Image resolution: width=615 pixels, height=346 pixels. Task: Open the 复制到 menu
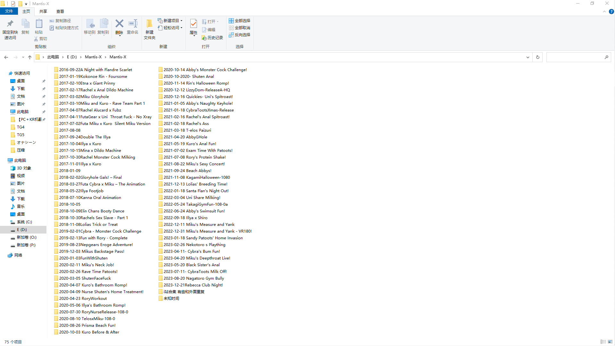click(103, 27)
